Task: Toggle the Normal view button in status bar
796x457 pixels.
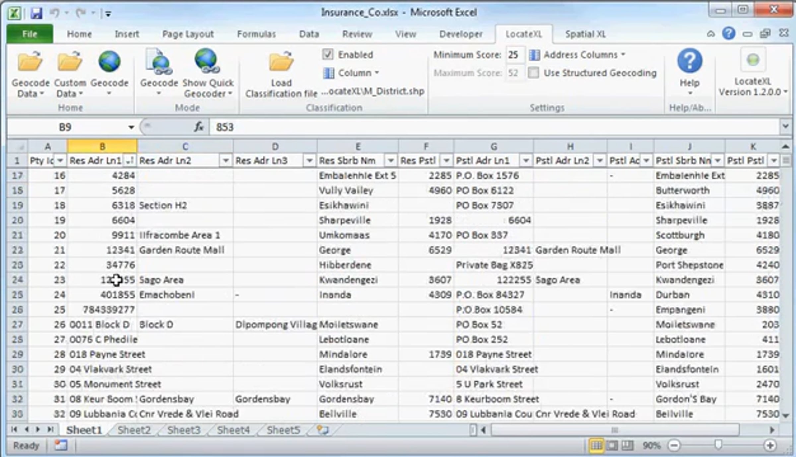Action: click(x=596, y=445)
